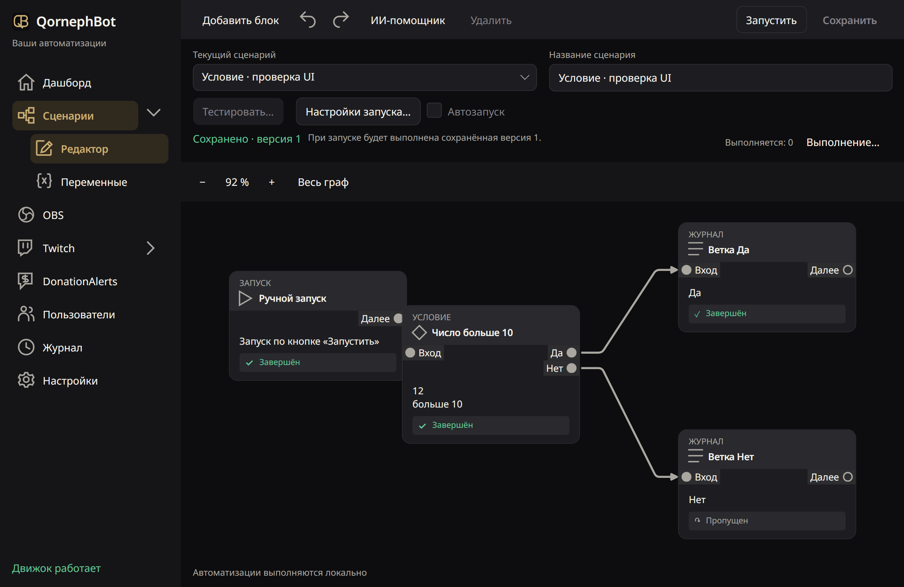Image resolution: width=904 pixels, height=587 pixels.
Task: Open the Текущий сценарий dropdown
Action: [365, 78]
